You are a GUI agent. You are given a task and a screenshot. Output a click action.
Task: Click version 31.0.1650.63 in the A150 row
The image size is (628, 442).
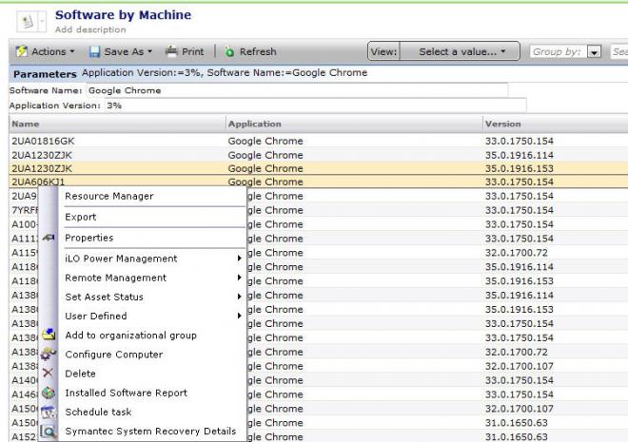tap(517, 423)
